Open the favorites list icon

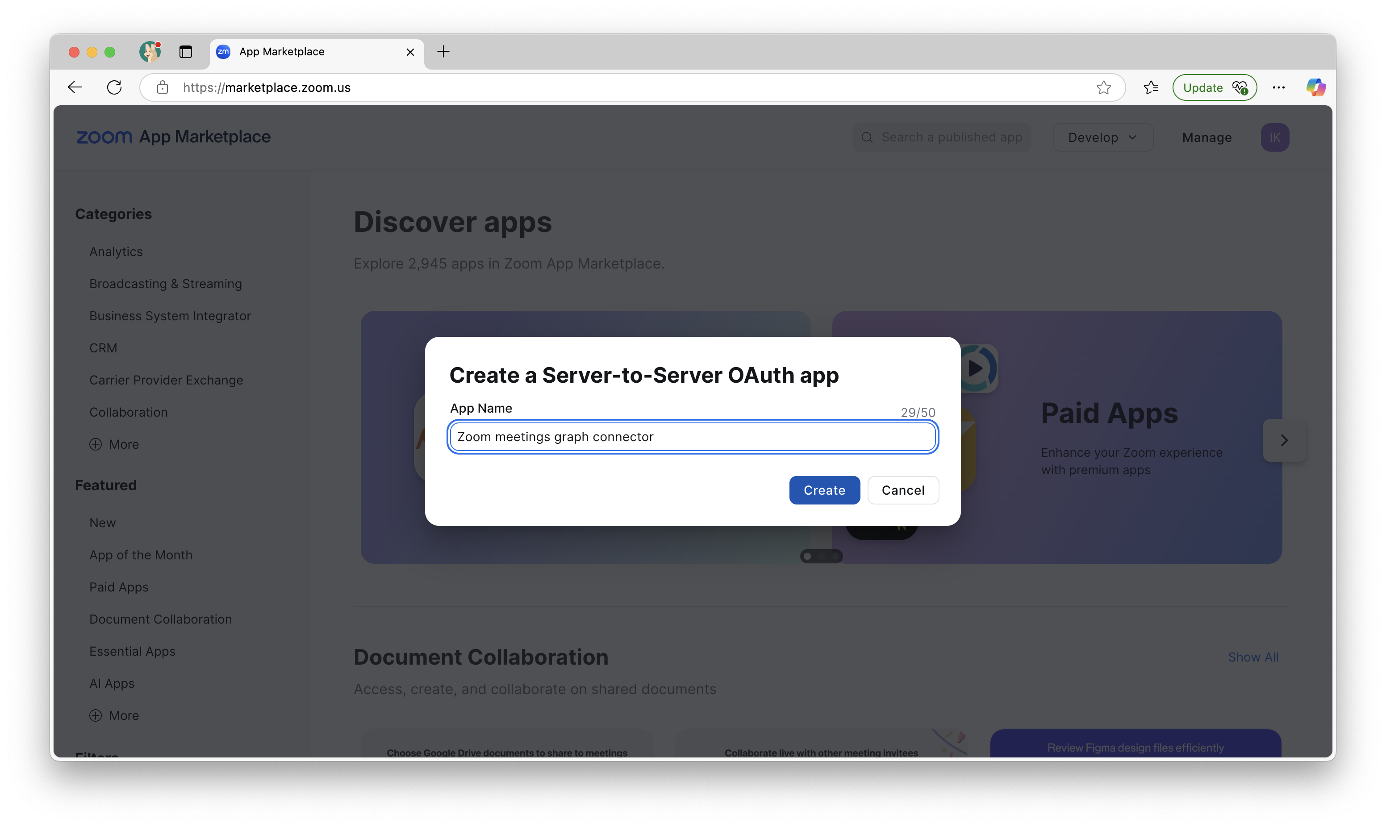click(x=1151, y=87)
